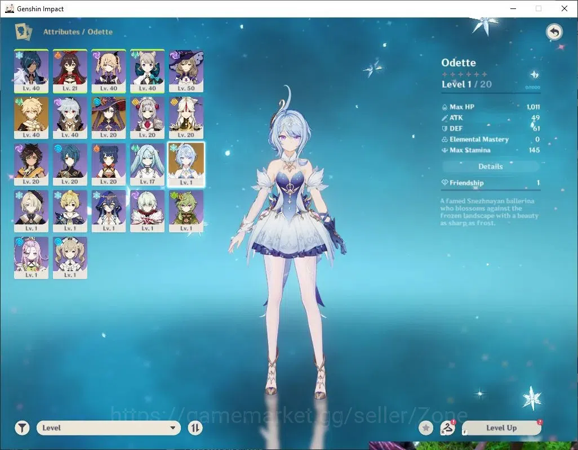Minimize the Genshin Impact window

click(x=513, y=8)
